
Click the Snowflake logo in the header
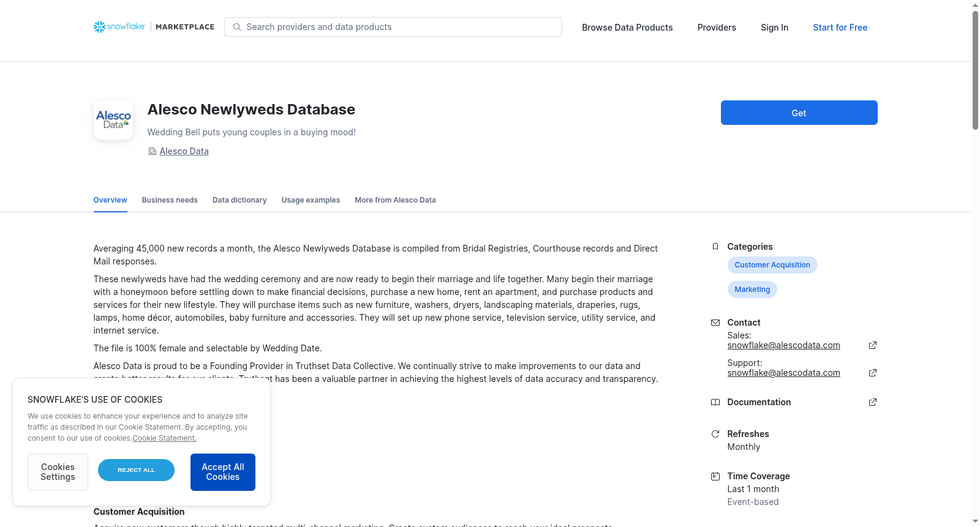(x=119, y=27)
